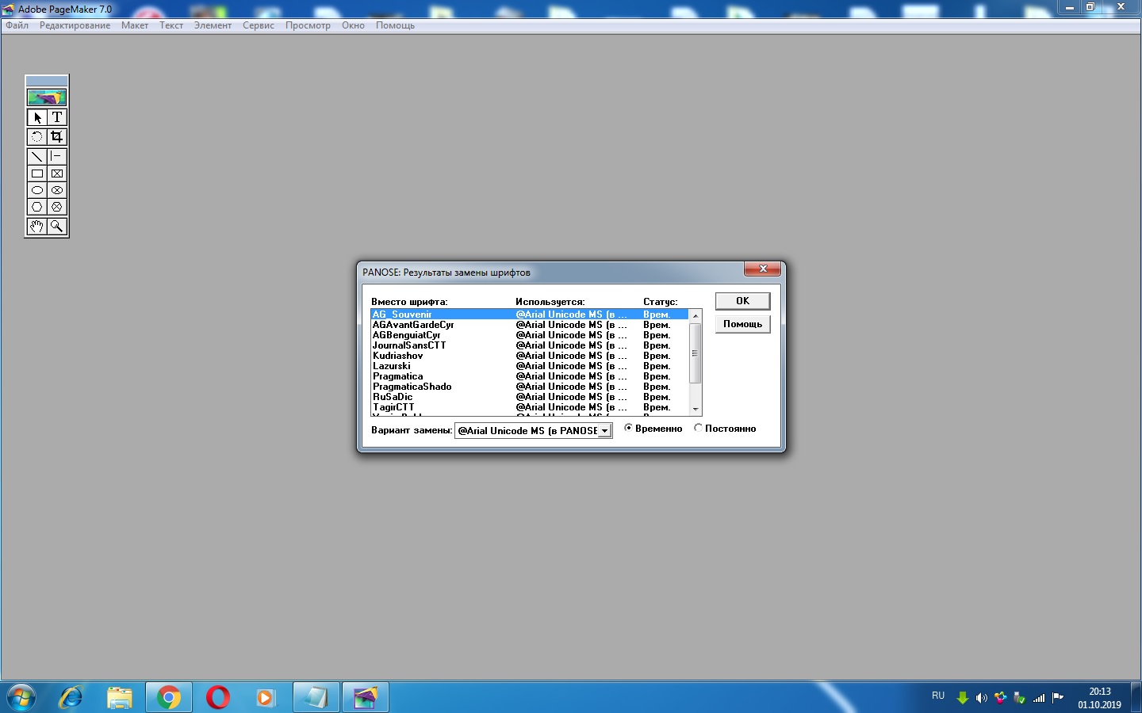
Task: Select the Constrained Line tool
Action: click(57, 157)
